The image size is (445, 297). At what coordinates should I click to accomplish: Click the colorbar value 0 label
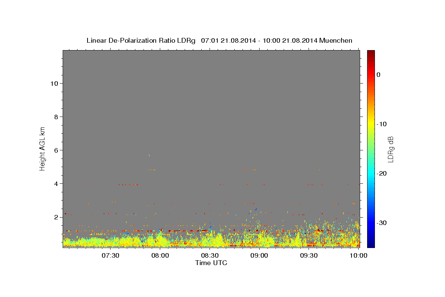click(379, 75)
